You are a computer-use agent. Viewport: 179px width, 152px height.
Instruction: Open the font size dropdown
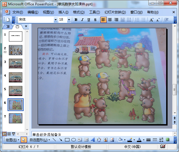point(69,20)
